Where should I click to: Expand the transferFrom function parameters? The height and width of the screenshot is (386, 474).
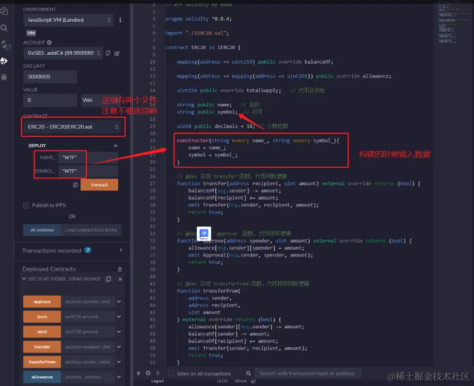(119, 362)
